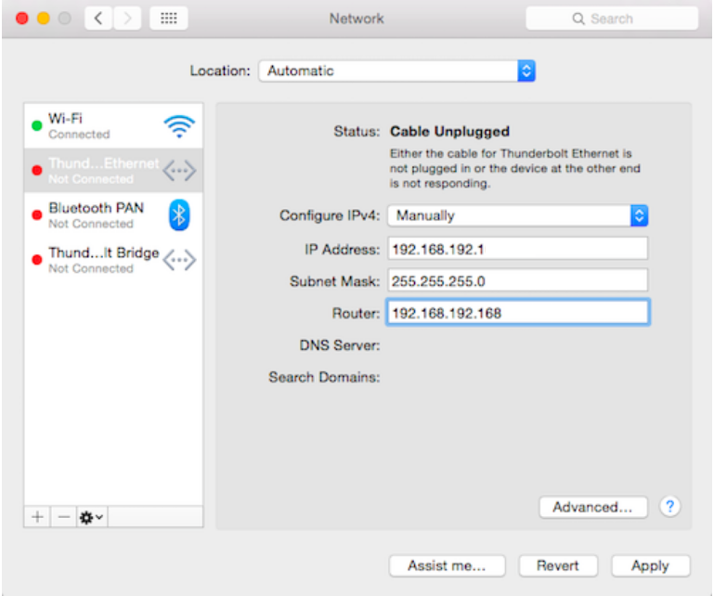Click the Thunderbolt Bridge arrows icon
714x596 pixels.
click(179, 260)
